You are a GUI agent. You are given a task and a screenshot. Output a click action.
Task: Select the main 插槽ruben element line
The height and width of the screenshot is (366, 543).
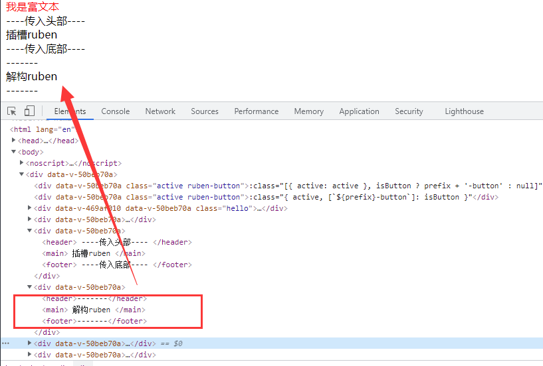pos(93,253)
